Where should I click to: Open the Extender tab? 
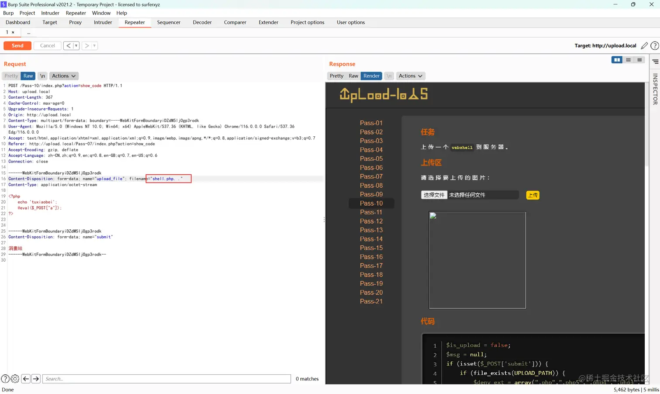point(268,22)
